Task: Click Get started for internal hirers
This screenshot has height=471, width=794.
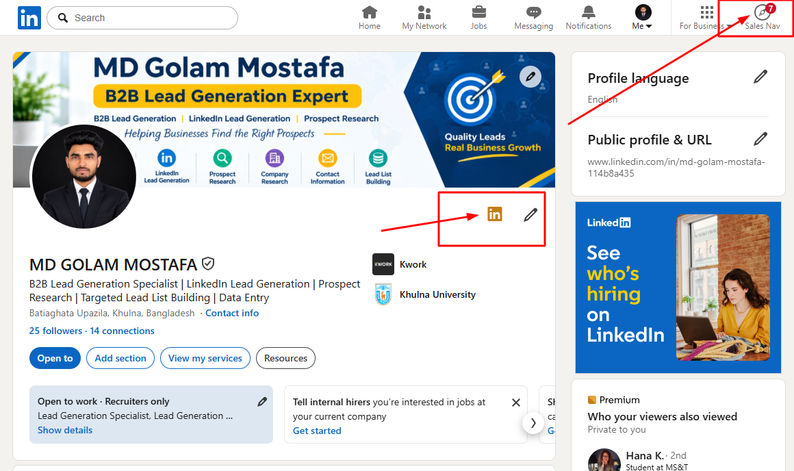Action: point(317,431)
